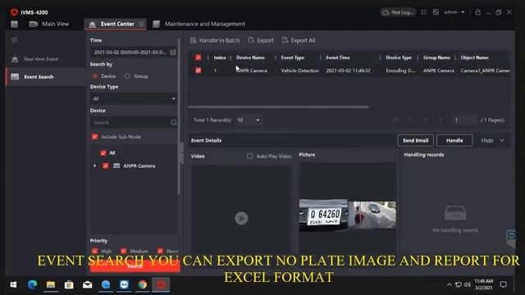Click the filter panel vertical scrollbar
525x295 pixels.
179,116
